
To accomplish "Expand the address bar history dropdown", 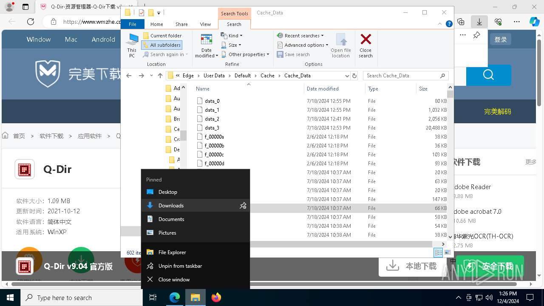I will (347, 76).
